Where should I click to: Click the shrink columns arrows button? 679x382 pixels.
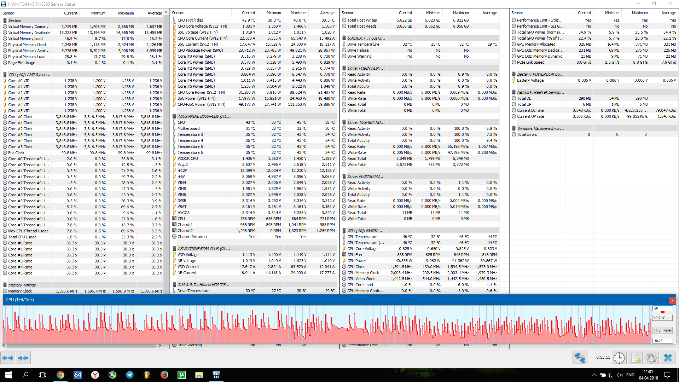tap(23, 358)
